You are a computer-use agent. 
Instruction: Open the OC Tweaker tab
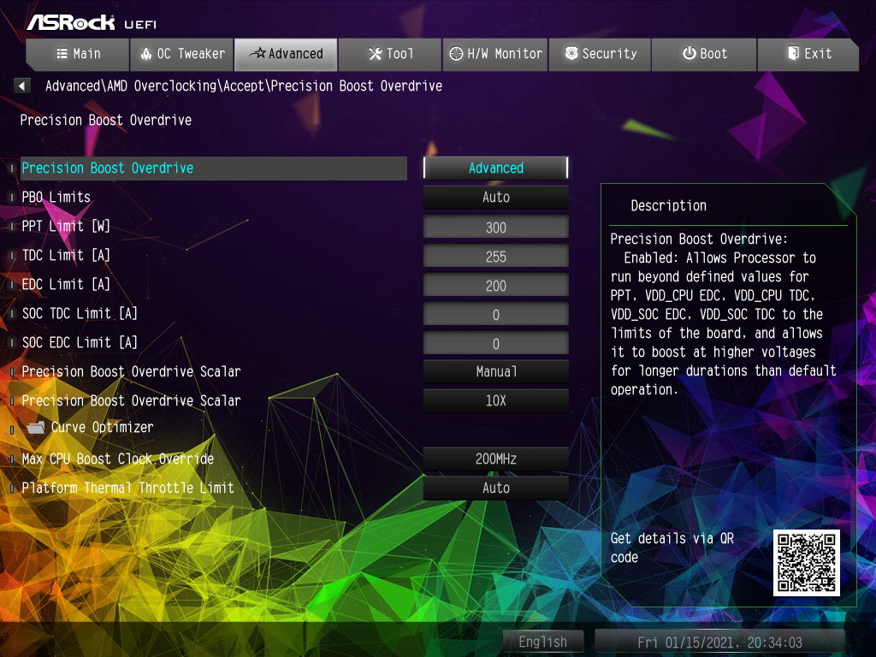click(181, 54)
